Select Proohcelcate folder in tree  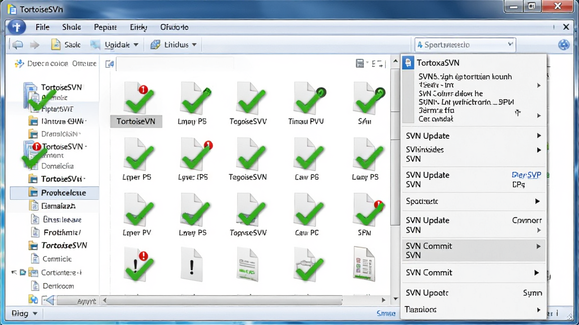tap(54, 193)
